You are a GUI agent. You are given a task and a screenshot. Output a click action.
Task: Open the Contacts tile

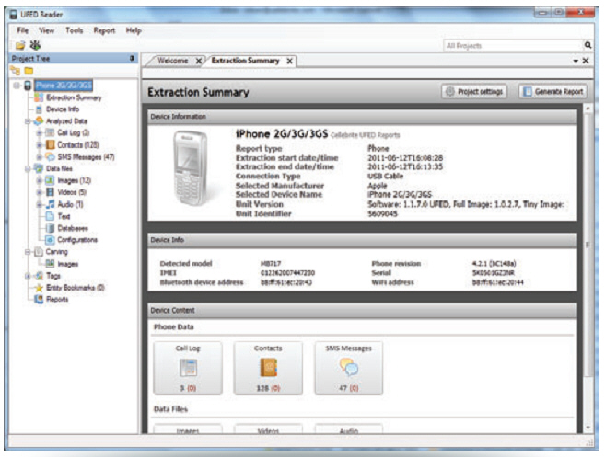(x=268, y=368)
